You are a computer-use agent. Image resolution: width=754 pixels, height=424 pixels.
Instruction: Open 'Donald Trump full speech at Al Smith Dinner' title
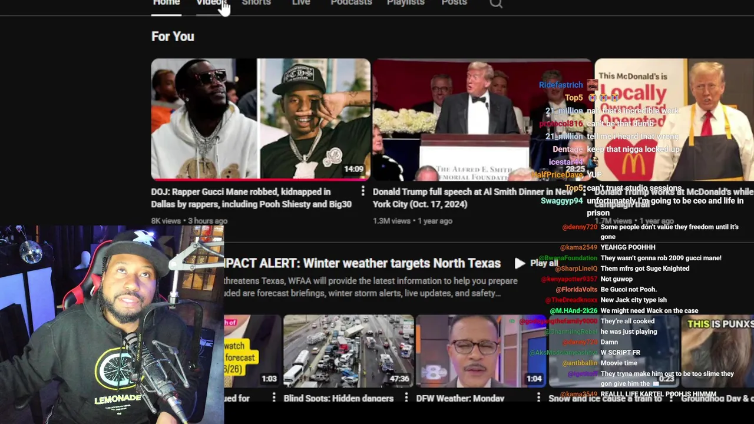click(x=473, y=198)
